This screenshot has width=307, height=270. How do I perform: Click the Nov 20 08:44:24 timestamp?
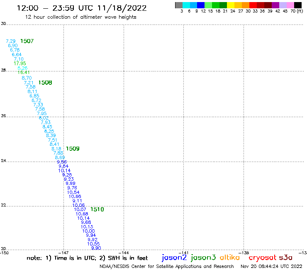(271, 266)
